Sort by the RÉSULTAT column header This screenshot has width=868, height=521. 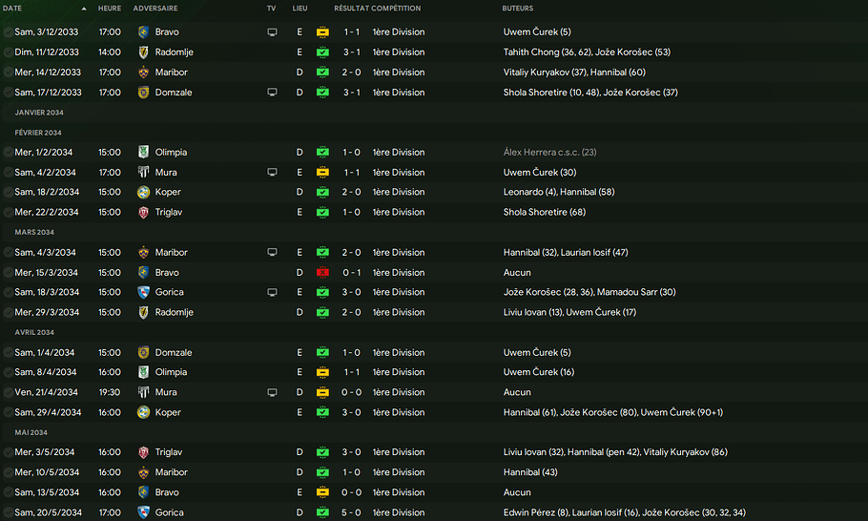(x=351, y=9)
